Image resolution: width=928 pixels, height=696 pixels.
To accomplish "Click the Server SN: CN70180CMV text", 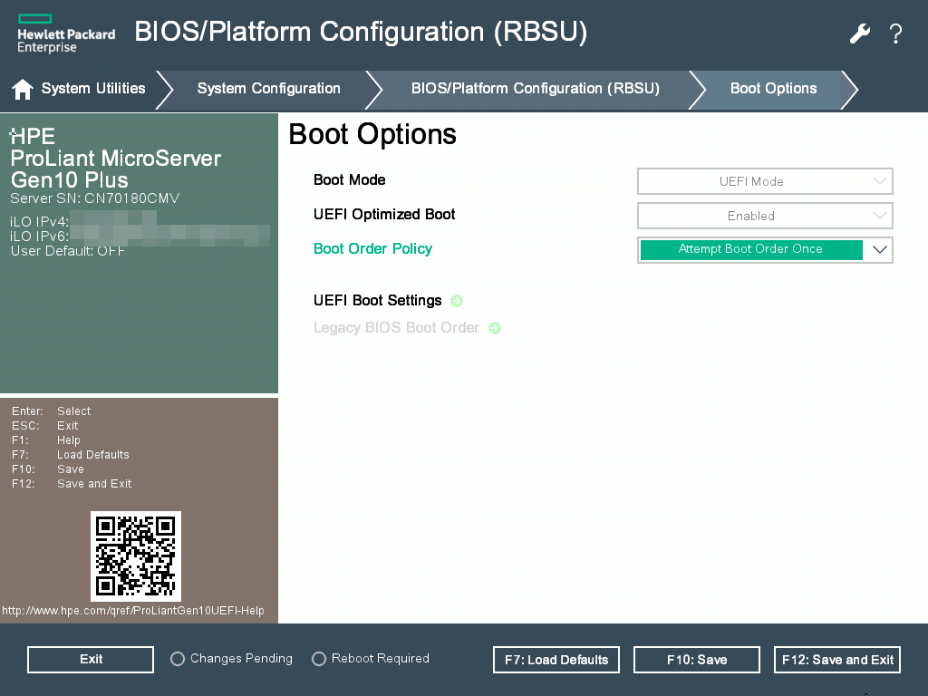I will click(94, 198).
